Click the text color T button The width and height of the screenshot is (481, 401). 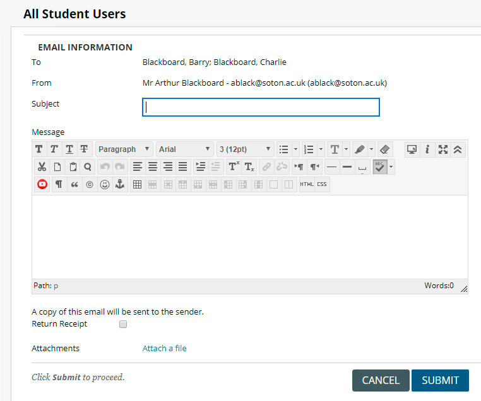point(335,149)
